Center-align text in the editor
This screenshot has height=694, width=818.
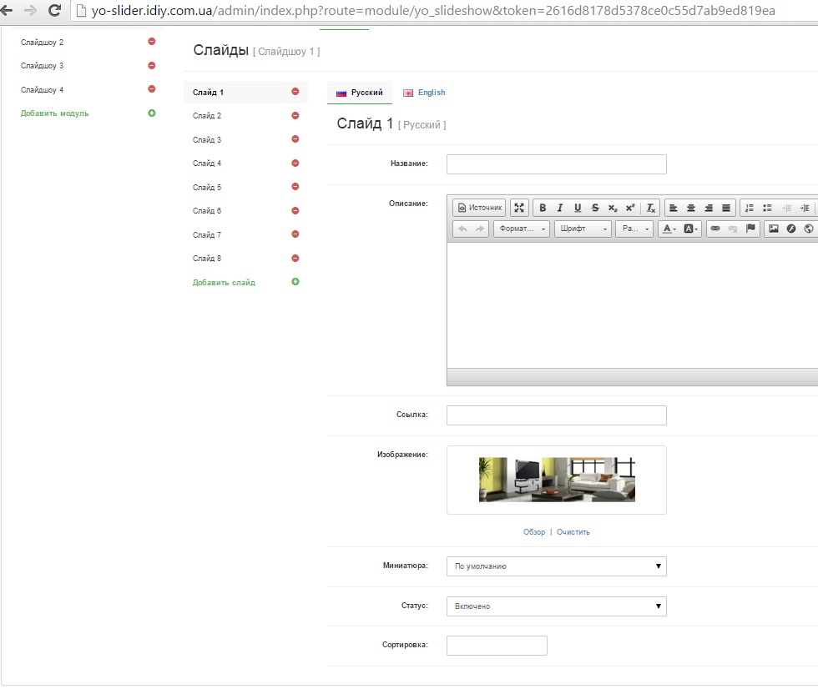[x=691, y=208]
